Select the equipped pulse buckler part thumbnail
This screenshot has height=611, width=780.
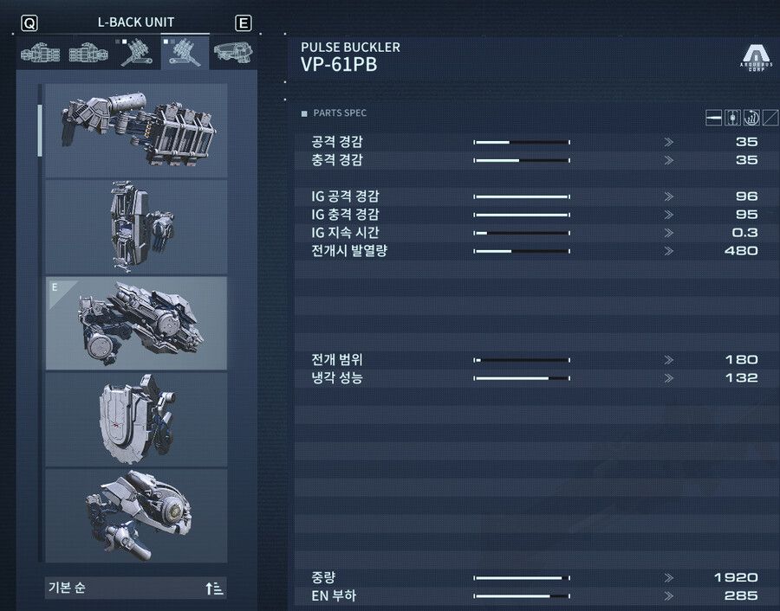(136, 324)
